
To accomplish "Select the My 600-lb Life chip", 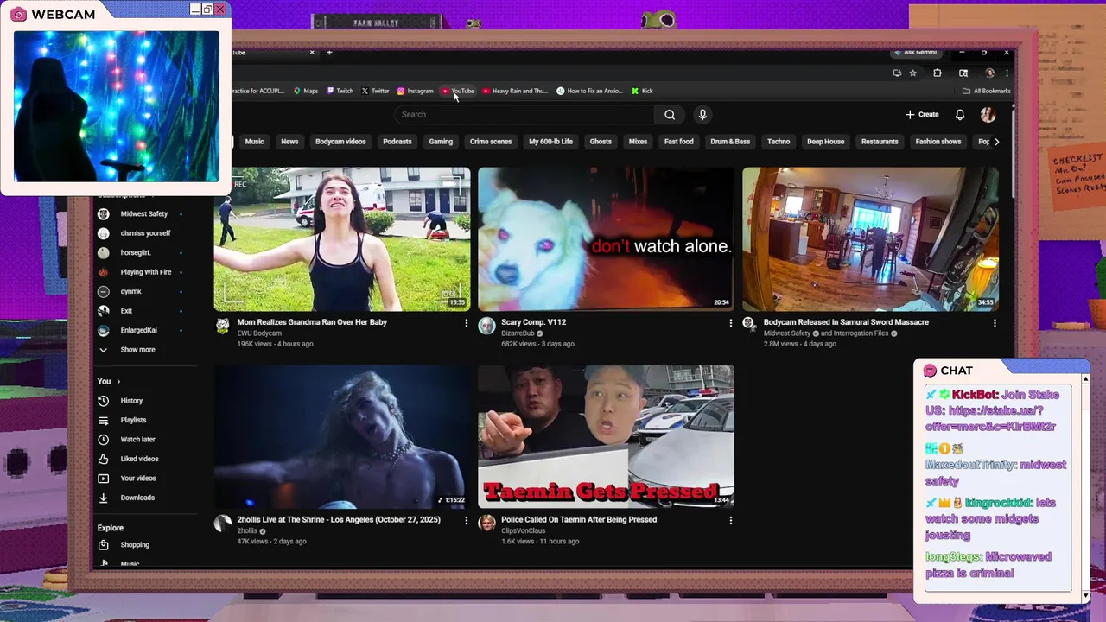I will tap(550, 142).
